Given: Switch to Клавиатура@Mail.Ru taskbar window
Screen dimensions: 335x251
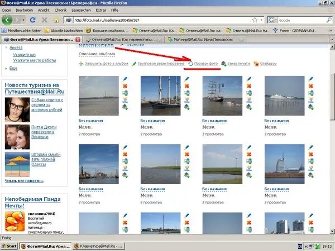Looking at the screenshot, I should (98, 246).
